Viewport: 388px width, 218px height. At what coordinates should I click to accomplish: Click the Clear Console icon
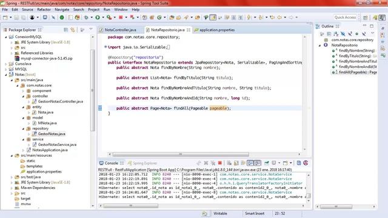coord(229,163)
